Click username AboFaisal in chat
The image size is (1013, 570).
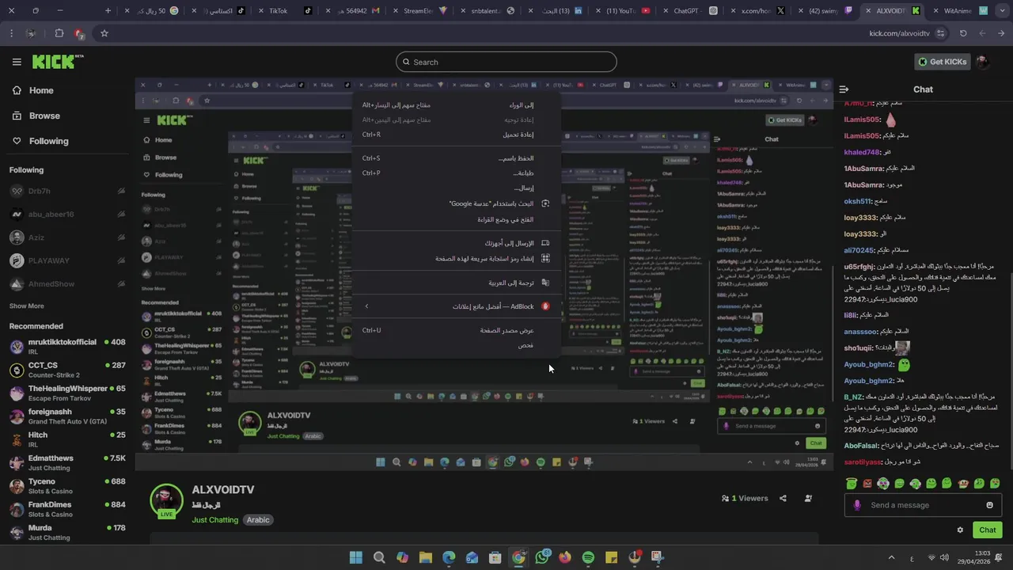861,446
